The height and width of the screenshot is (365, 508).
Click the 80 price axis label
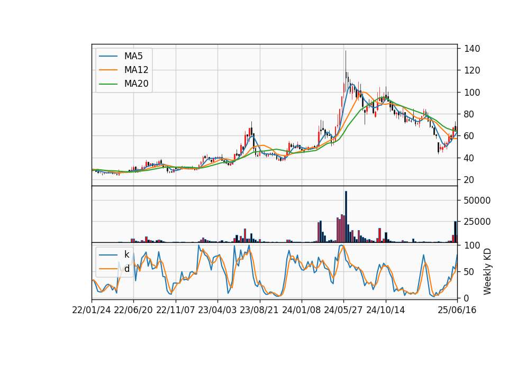[469, 114]
